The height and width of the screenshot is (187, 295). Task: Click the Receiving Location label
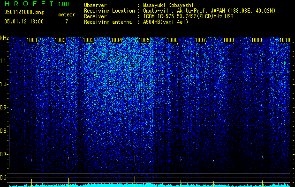pyautogui.click(x=109, y=11)
